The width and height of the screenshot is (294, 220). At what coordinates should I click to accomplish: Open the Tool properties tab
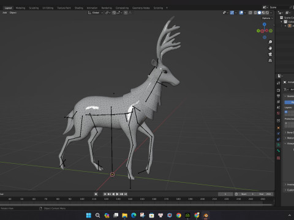(x=278, y=83)
